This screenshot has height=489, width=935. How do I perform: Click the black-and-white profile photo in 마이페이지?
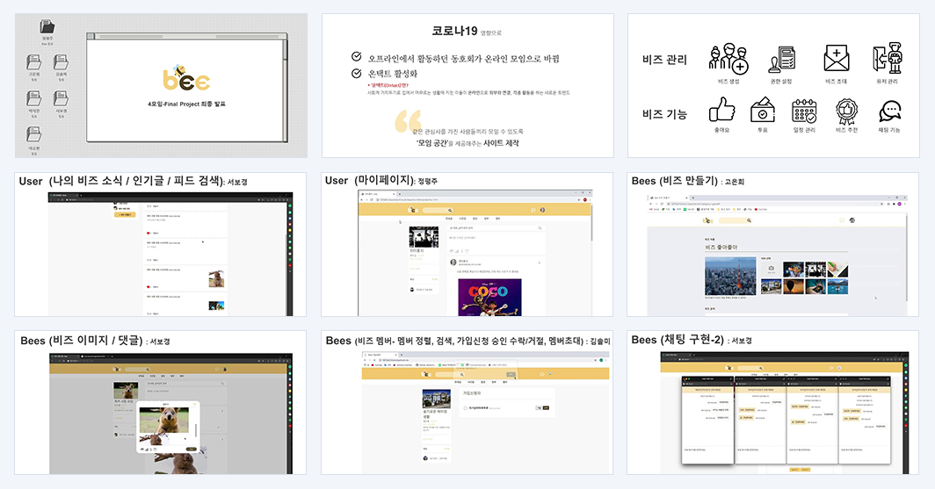424,237
